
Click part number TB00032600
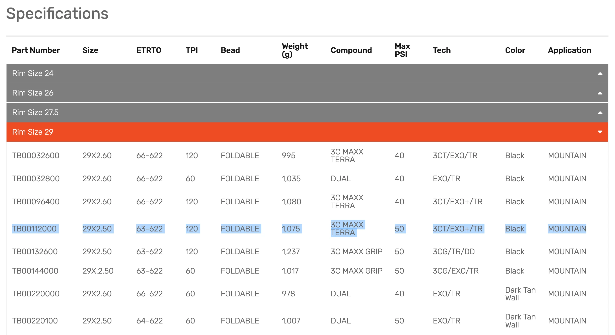pyautogui.click(x=36, y=155)
